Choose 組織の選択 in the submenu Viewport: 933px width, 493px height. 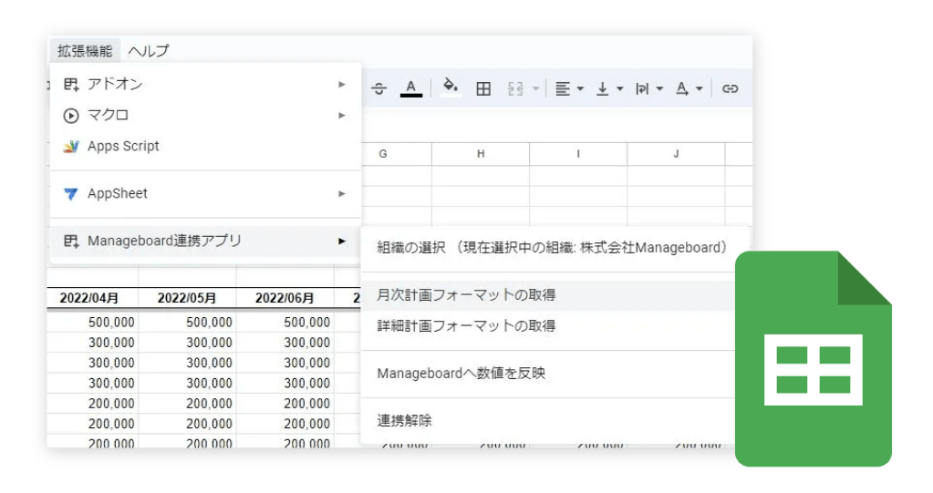[x=554, y=248]
